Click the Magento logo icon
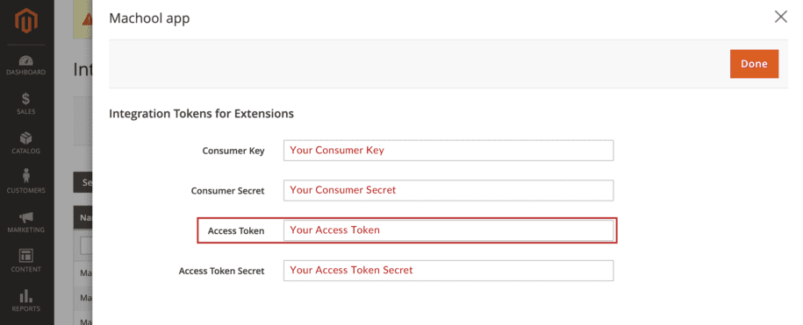The image size is (803, 325). 26,21
